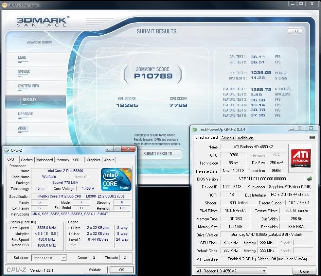
Task: Click the CPU Test 1 value 1036.08
Action: tap(261, 73)
